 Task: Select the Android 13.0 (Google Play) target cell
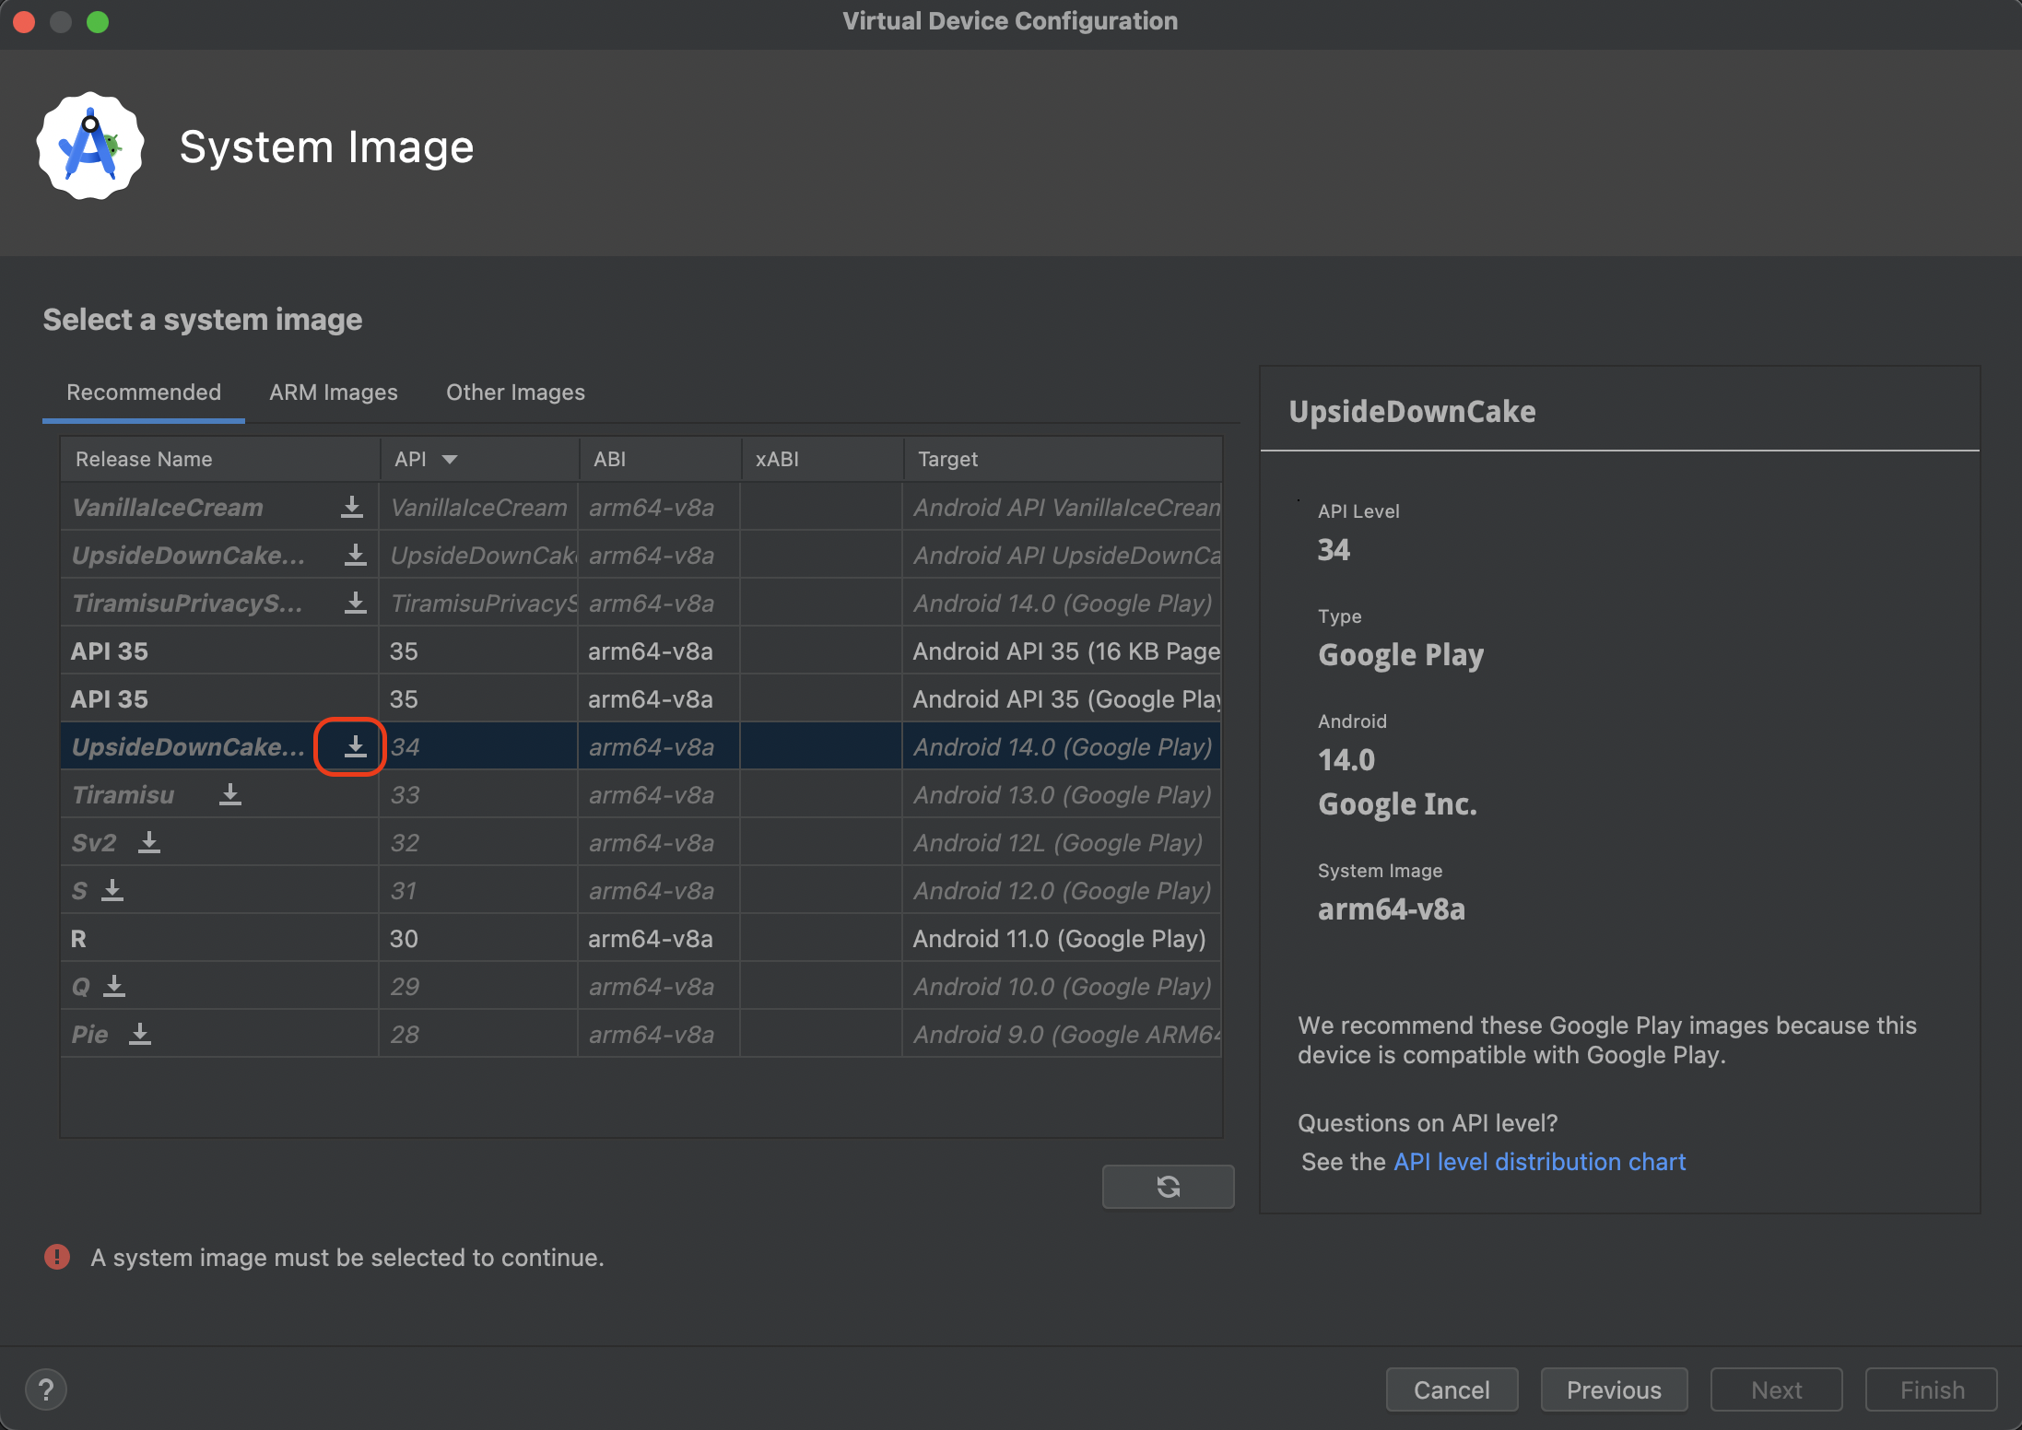pos(1063,795)
